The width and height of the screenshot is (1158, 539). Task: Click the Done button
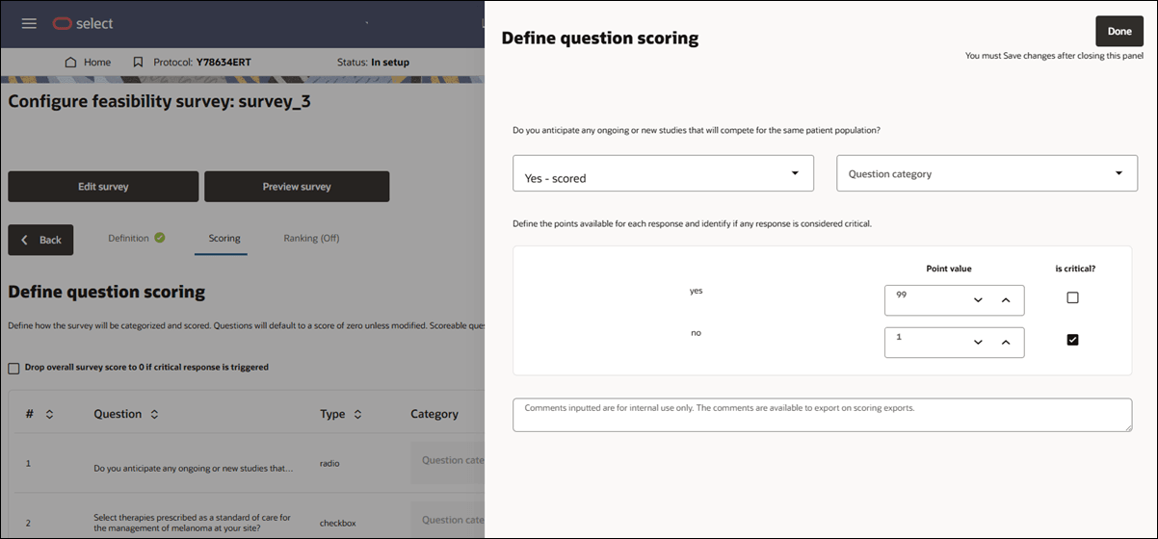pos(1119,31)
